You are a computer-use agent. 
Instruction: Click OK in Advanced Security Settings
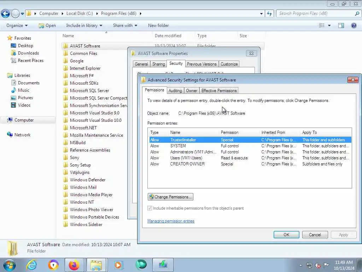point(286,235)
